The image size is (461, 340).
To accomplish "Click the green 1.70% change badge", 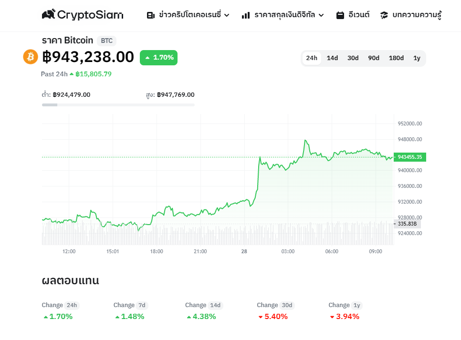I will [x=159, y=58].
